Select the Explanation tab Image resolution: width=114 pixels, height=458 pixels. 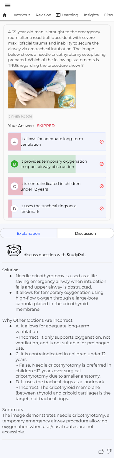coord(29,233)
